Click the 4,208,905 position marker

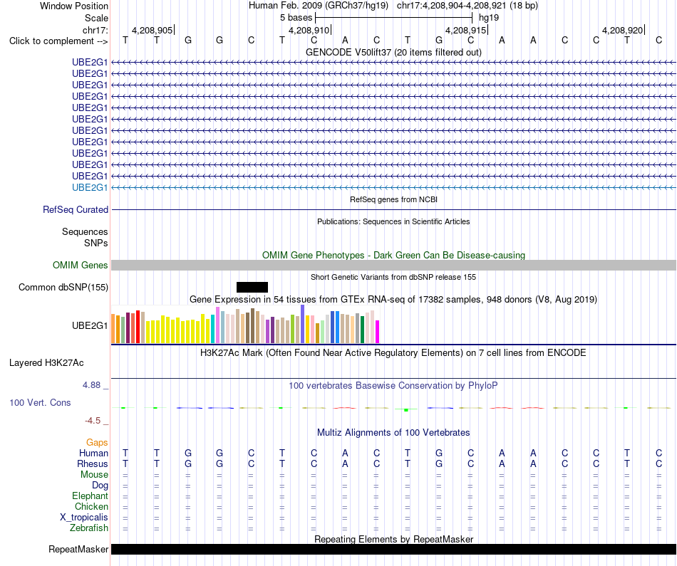click(x=153, y=30)
